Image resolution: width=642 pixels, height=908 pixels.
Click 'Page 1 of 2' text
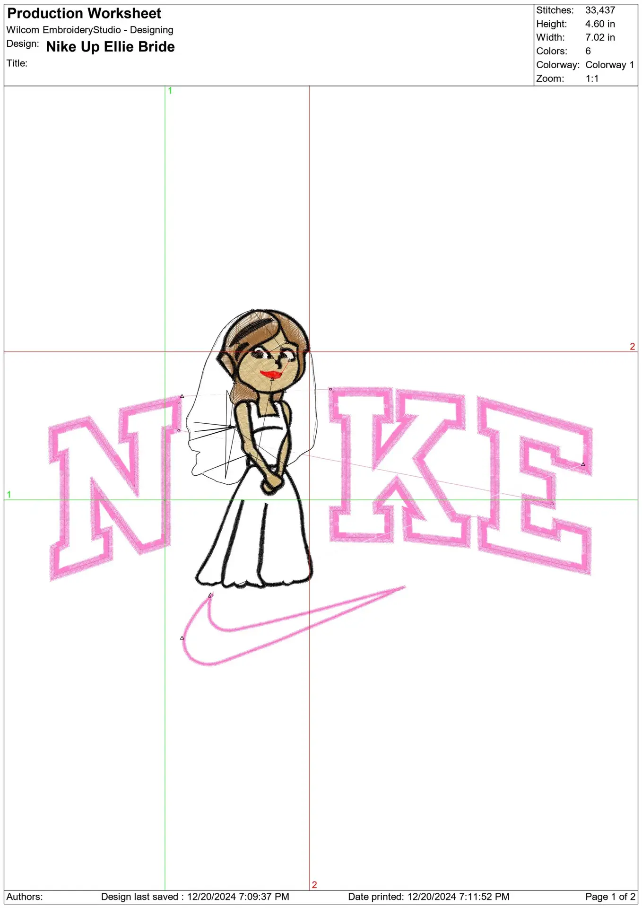click(610, 897)
